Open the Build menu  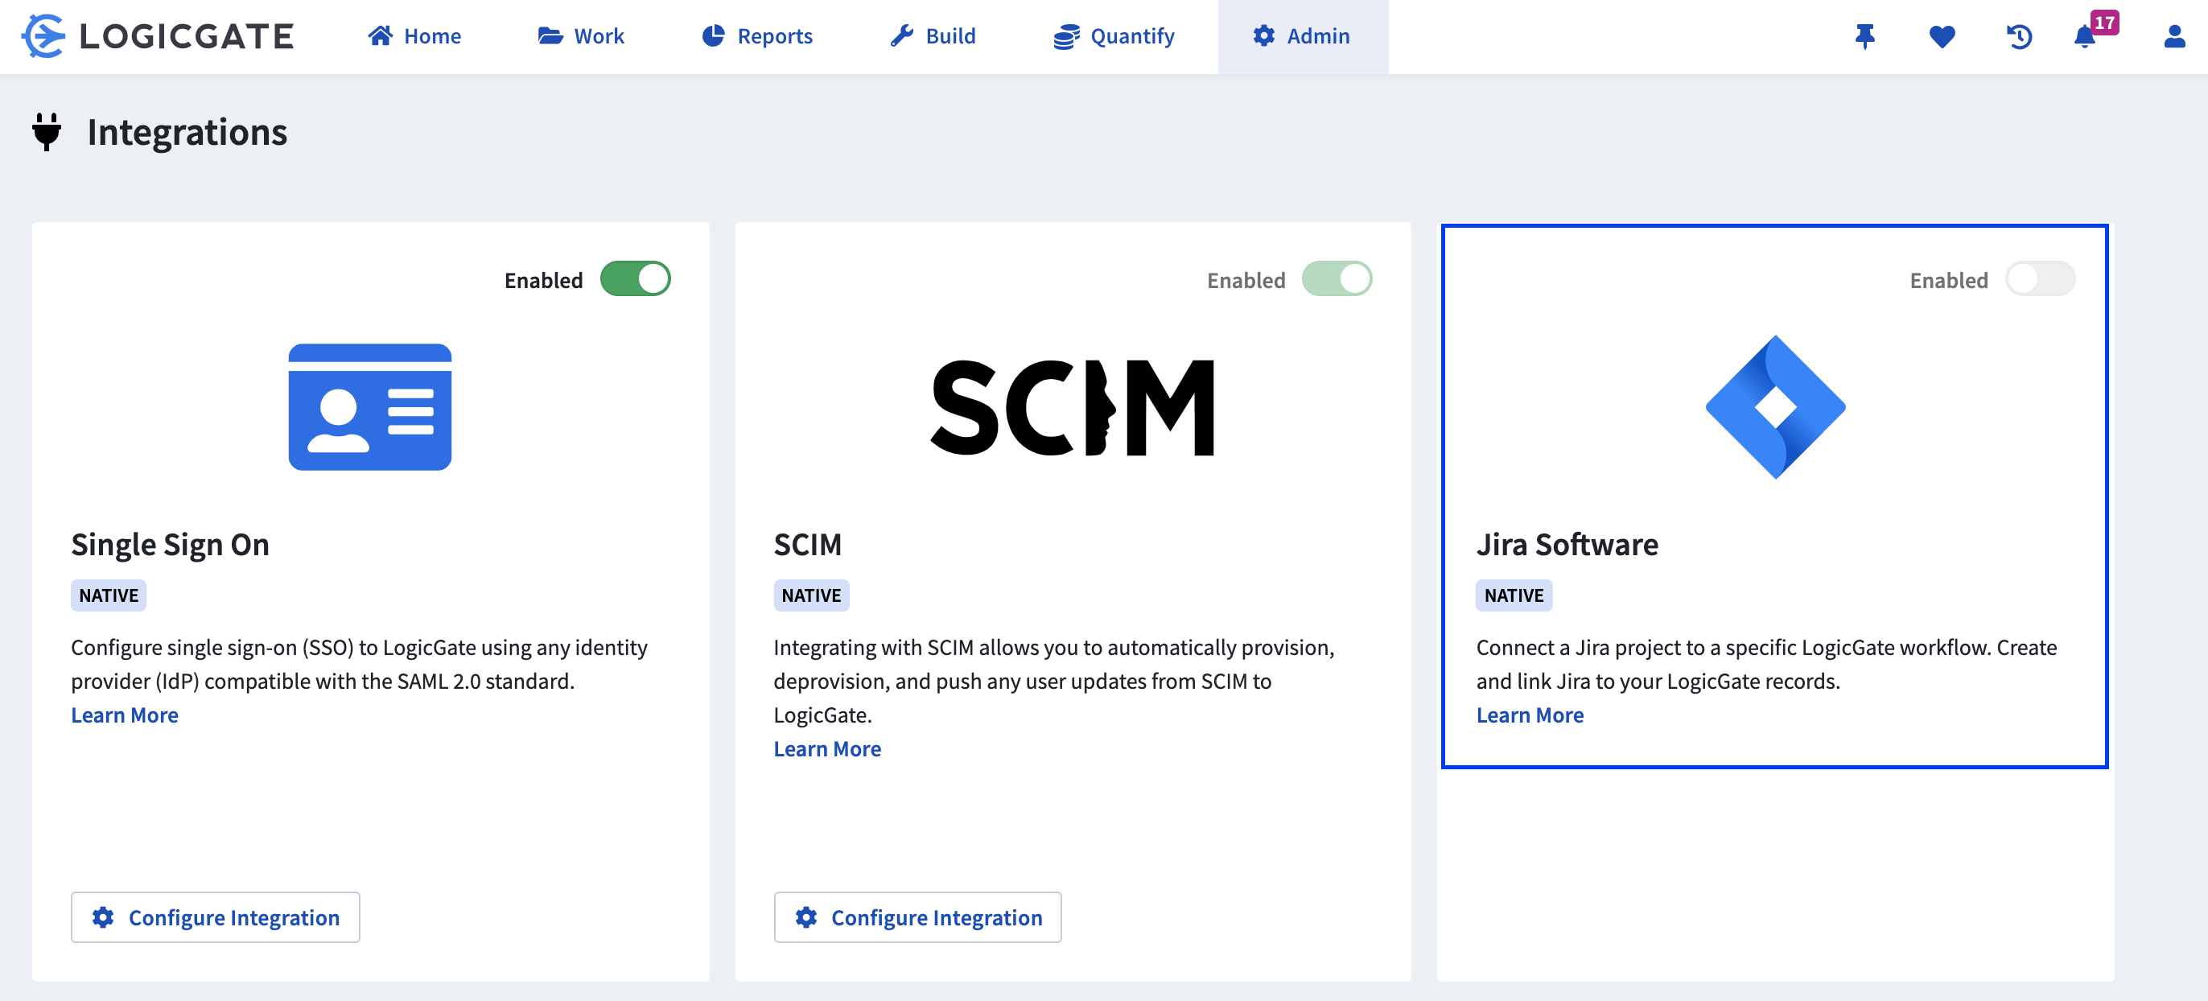(933, 36)
